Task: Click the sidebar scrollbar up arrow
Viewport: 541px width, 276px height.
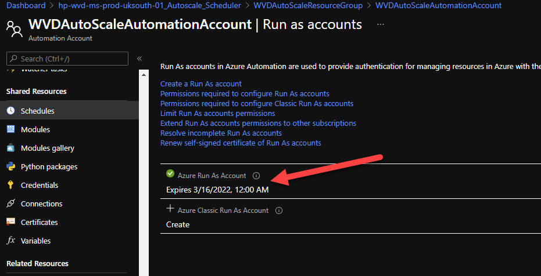Action: tap(144, 75)
